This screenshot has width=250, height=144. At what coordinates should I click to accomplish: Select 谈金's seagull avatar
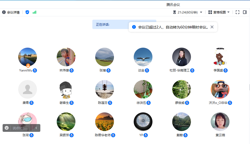click(x=143, y=57)
